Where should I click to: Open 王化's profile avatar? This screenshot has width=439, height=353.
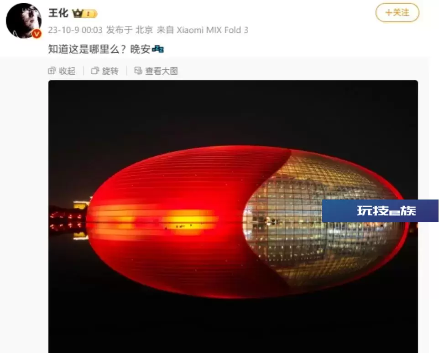point(24,21)
